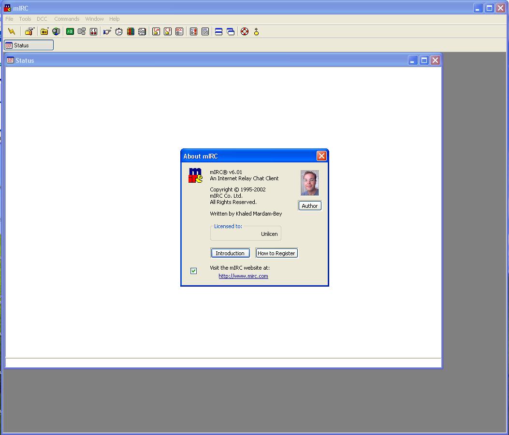
Task: Open the Popups editor icon
Action: click(82, 31)
